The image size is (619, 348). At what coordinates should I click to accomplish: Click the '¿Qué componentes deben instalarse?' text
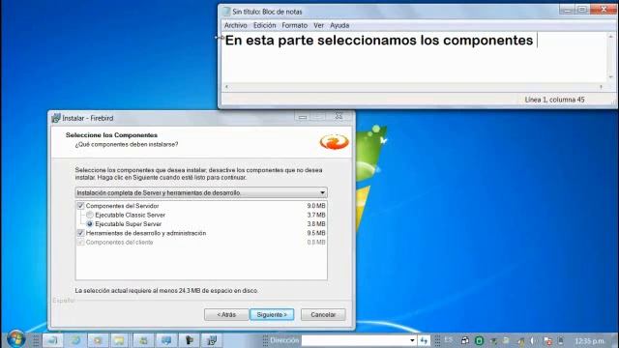pyautogui.click(x=127, y=144)
